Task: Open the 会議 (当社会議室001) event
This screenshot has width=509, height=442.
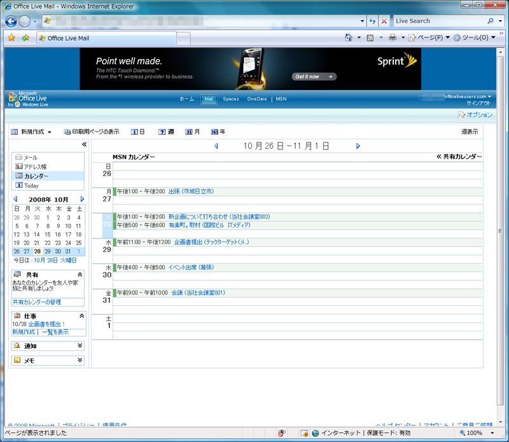Action: point(198,293)
